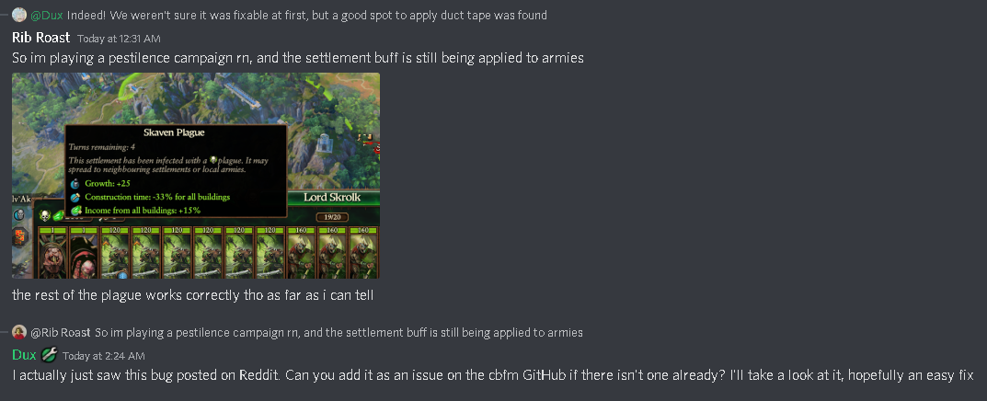Click the @Rib Roast mention in reply preview
Viewport: 987px width, 401px height.
pyautogui.click(x=61, y=332)
